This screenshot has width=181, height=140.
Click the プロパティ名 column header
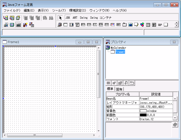coord(122,94)
